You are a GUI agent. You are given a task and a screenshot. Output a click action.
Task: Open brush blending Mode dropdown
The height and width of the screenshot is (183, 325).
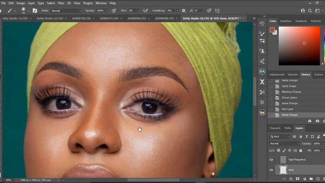(66, 11)
